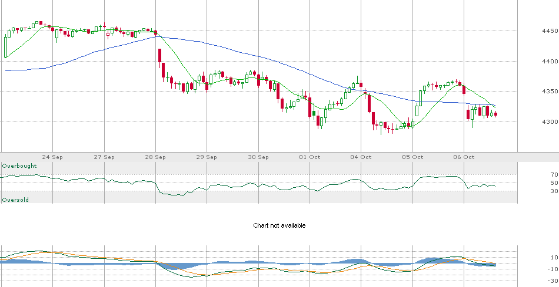Click the MACD -10 level label

pos(552,269)
